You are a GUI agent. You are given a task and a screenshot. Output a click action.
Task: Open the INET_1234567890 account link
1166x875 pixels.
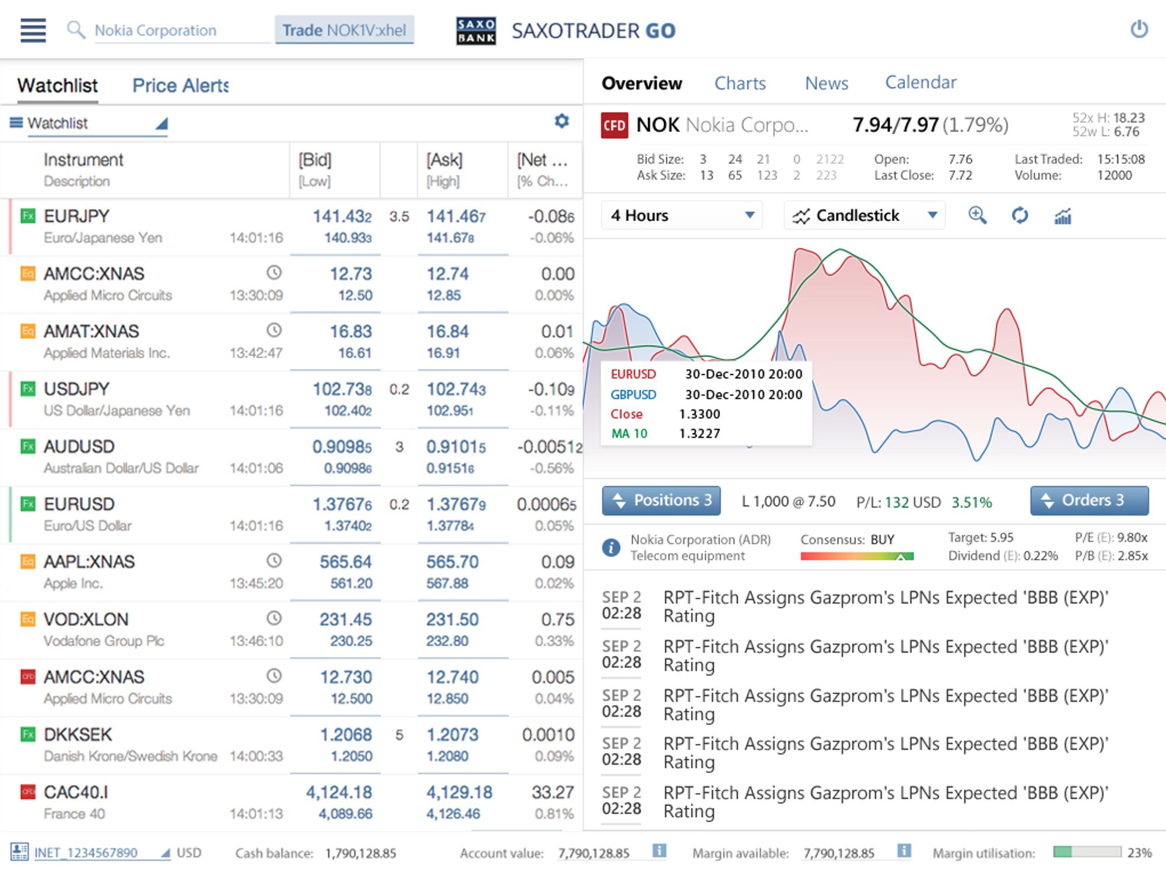click(x=86, y=853)
